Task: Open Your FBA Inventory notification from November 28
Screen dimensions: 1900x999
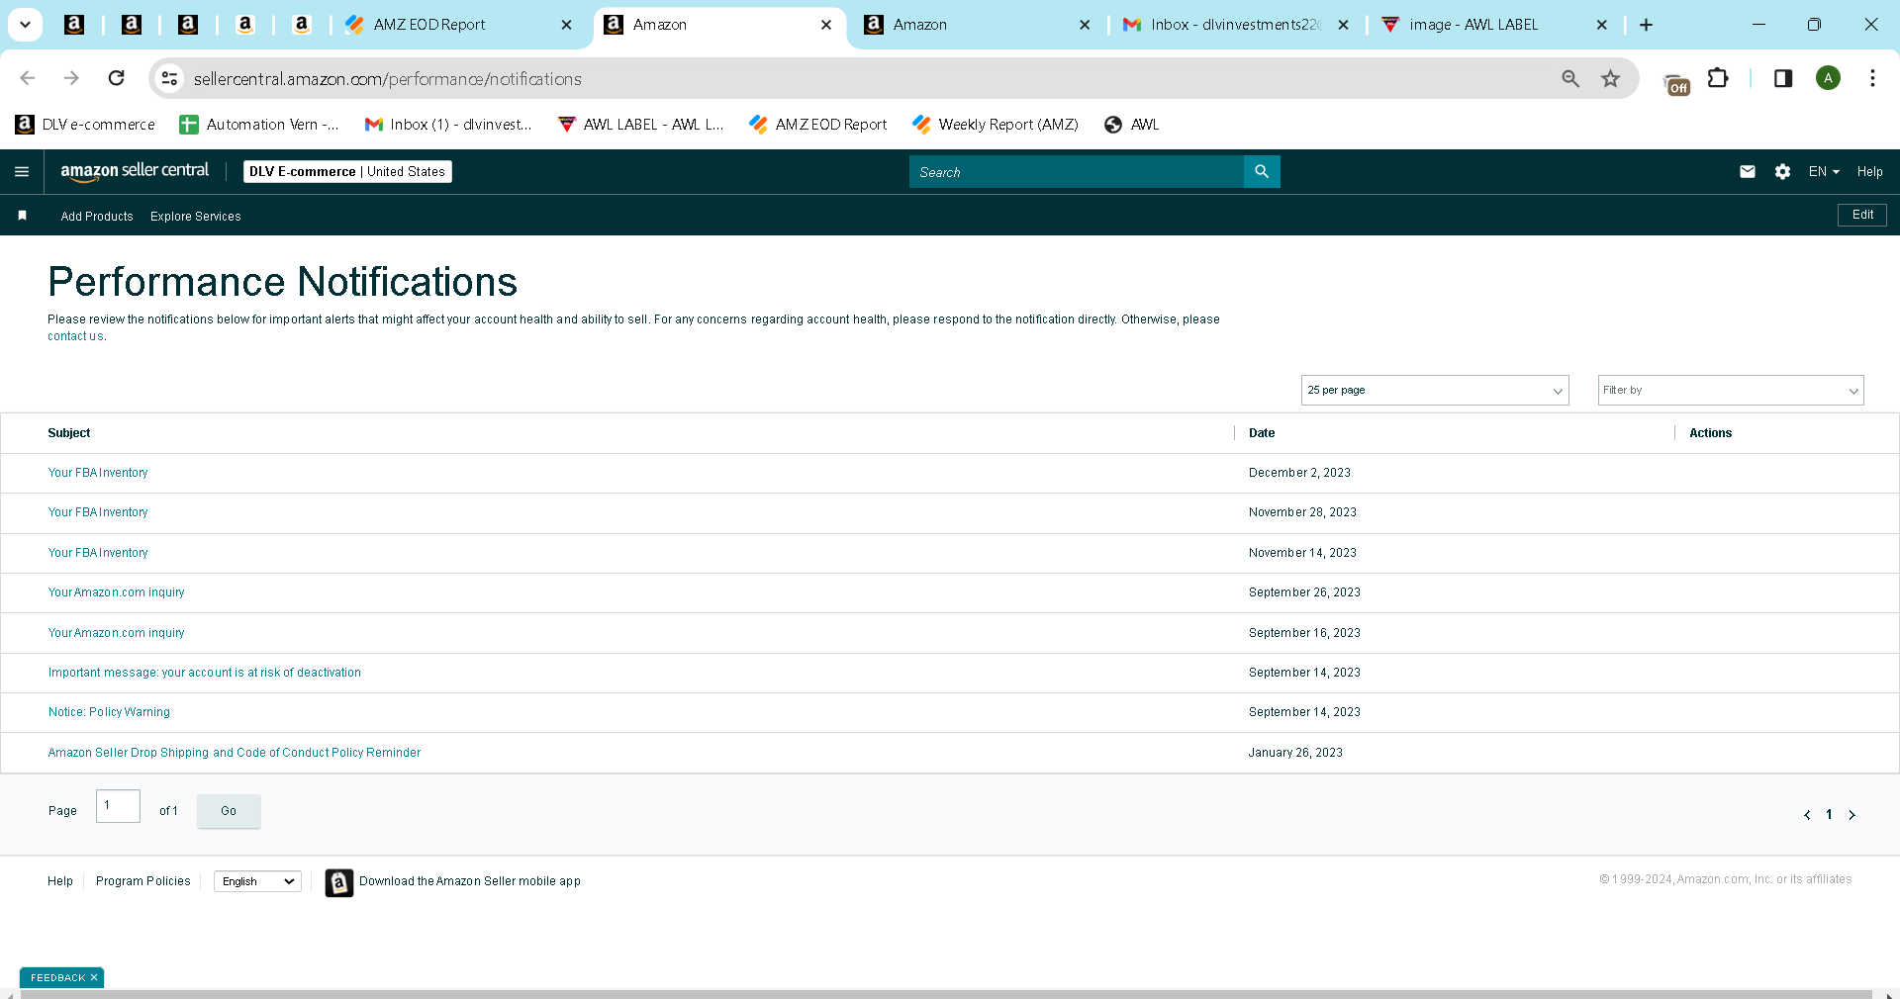Action: 98,512
